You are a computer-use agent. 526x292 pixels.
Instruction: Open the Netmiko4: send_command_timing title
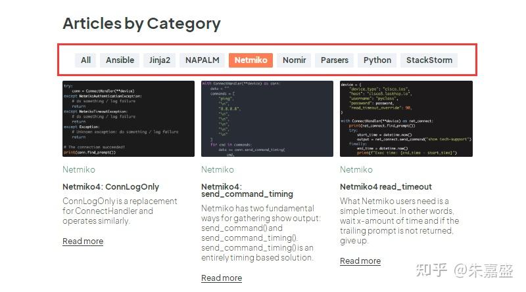[247, 190]
